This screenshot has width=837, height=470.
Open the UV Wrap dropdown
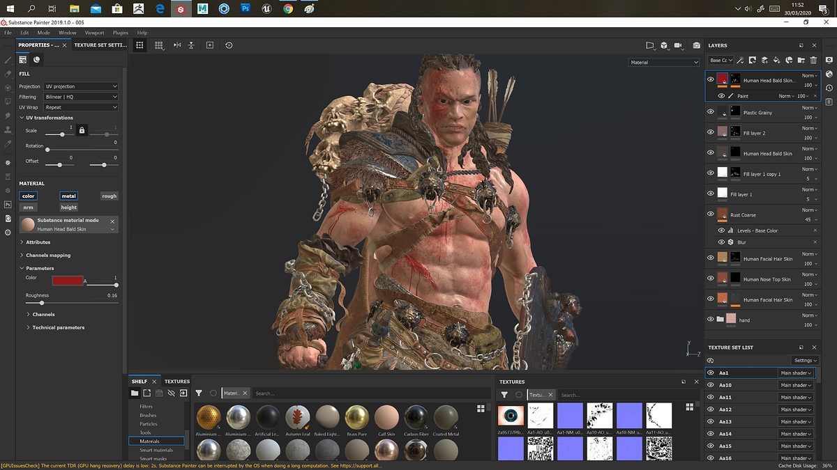tap(80, 107)
